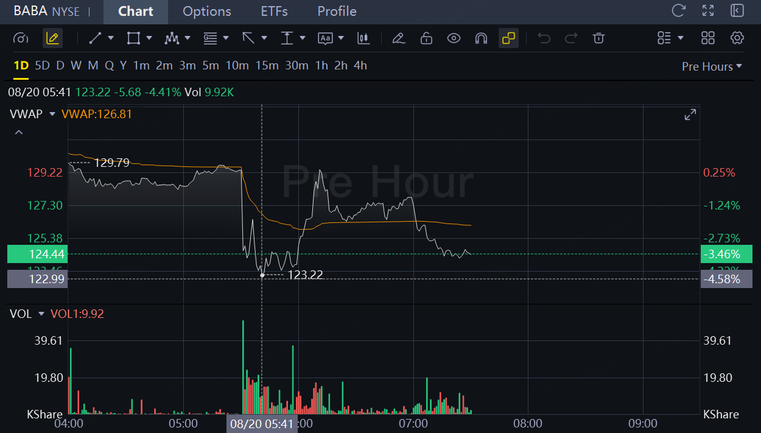Collapse the indicator legend chevron
Image resolution: width=761 pixels, height=433 pixels.
click(19, 132)
